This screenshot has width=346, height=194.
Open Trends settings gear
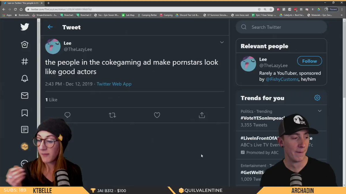click(x=317, y=98)
